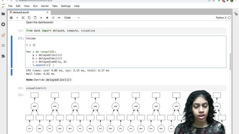239x134 pixels.
Task: Open the property inspector gears icon on right
Action: (x=236, y=14)
